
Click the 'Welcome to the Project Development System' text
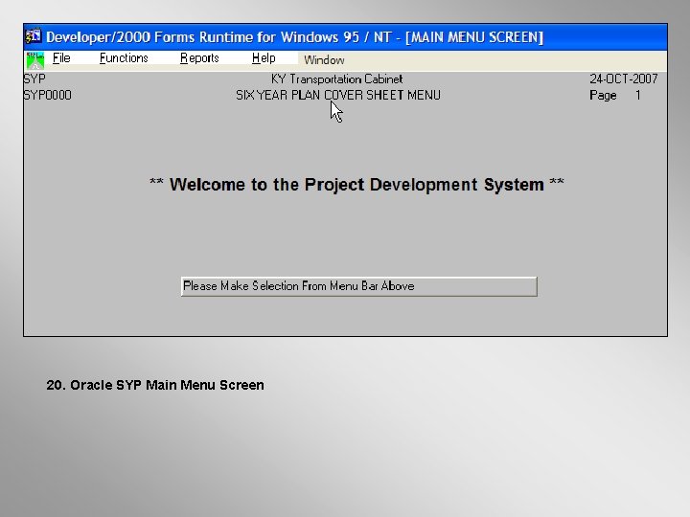[x=356, y=185]
